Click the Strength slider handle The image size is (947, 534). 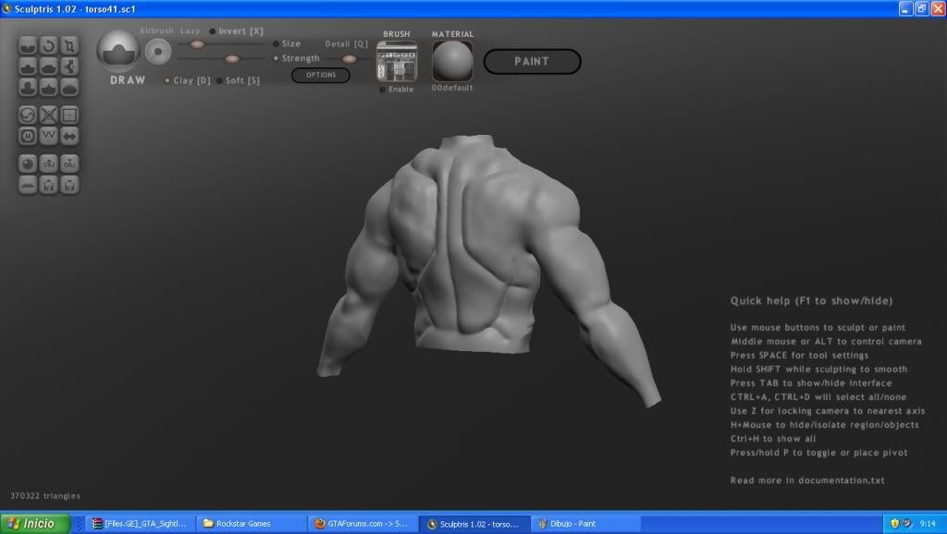(x=232, y=58)
